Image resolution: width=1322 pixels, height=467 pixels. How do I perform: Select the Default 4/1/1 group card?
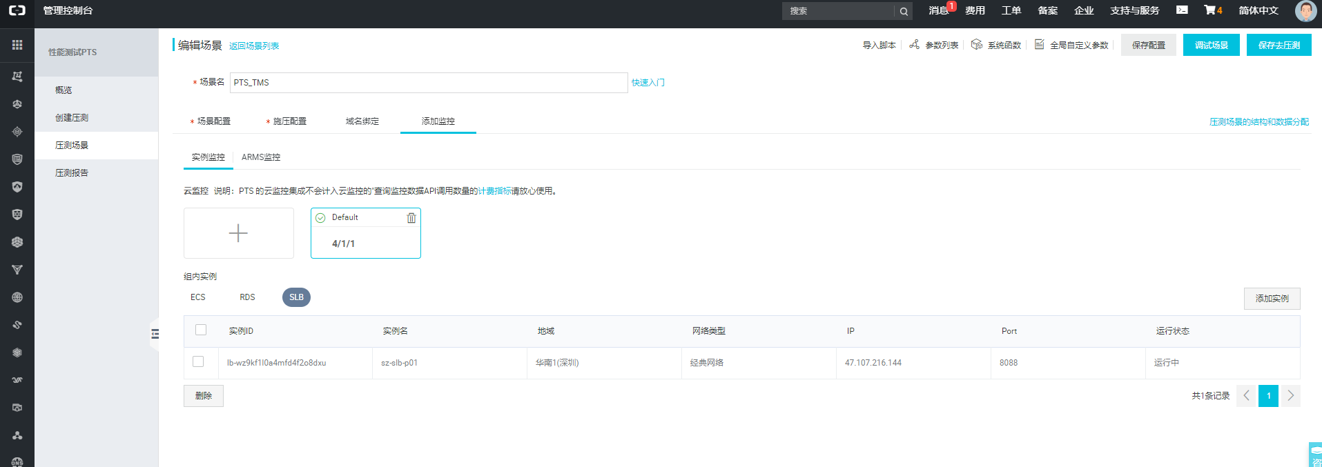(x=366, y=233)
